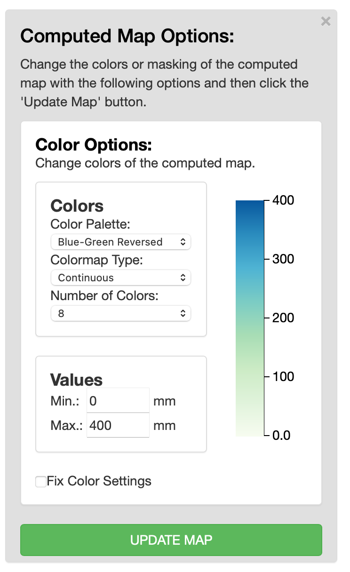Image resolution: width=350 pixels, height=572 pixels.
Task: Click the Number of Colors field label
Action: pos(104,295)
